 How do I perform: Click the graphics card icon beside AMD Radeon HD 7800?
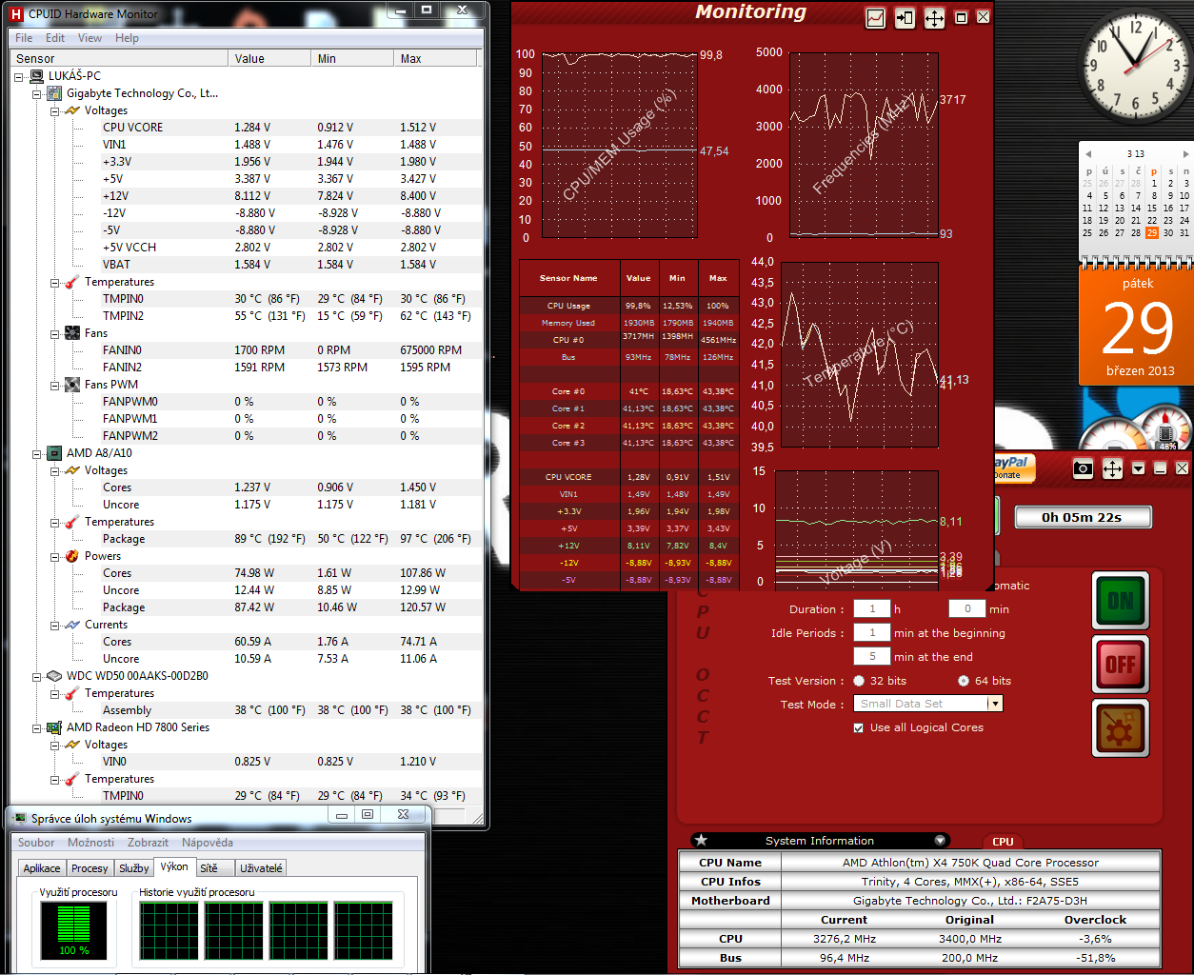54,727
